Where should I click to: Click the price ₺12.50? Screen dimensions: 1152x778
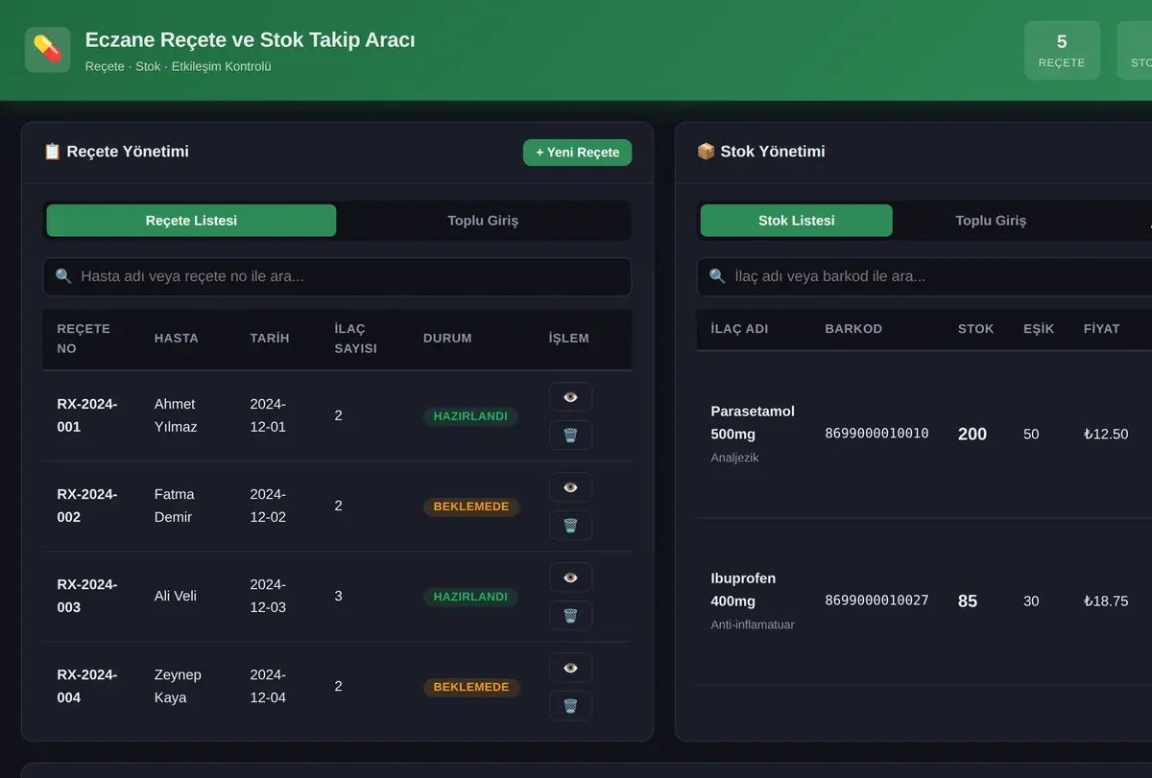click(x=1106, y=434)
